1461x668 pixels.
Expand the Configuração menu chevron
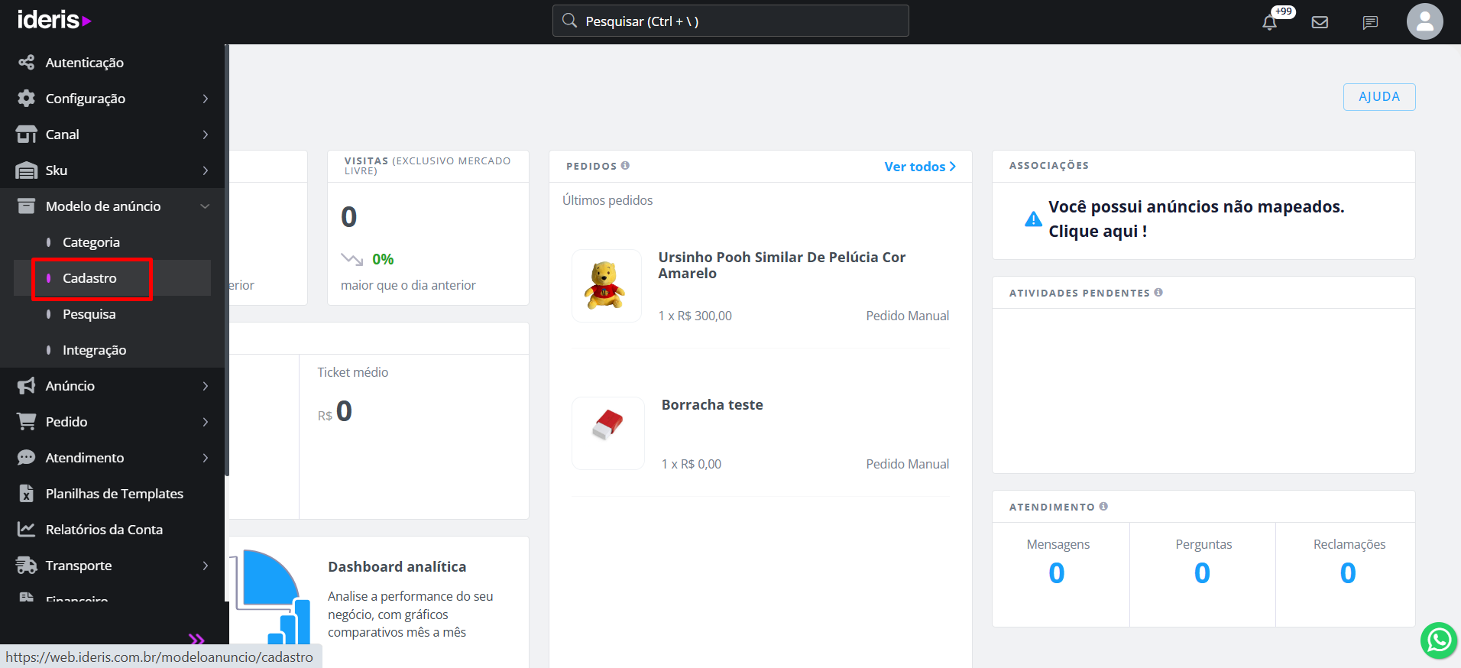[x=206, y=99]
